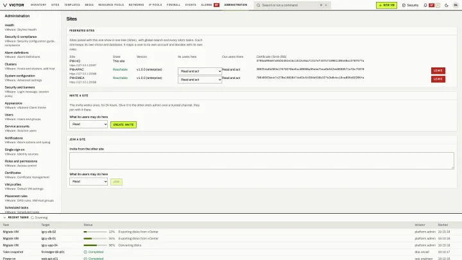Open Scheduled tasks in the sidebar
This screenshot has width=462, height=260.
pyautogui.click(x=22, y=209)
